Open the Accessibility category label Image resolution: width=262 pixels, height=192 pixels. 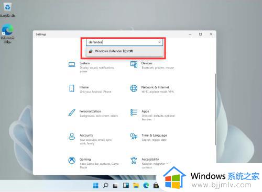tap(150, 159)
